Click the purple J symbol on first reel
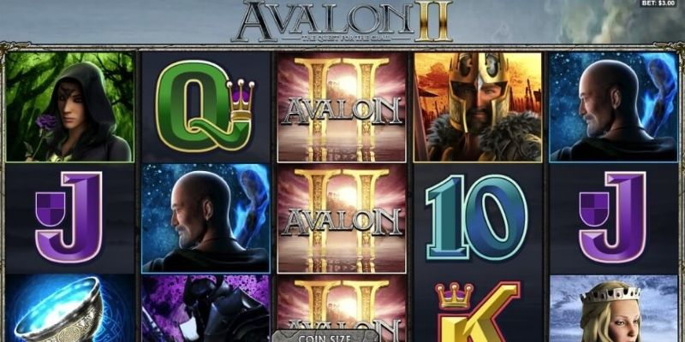Viewport: 685px width, 342px height. pos(69,217)
